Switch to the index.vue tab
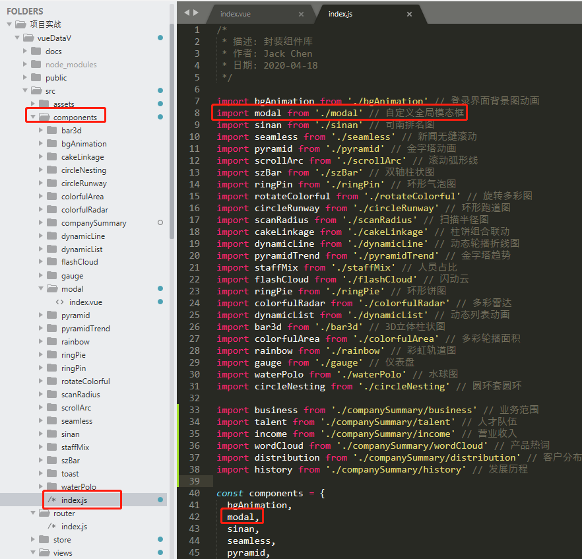This screenshot has width=582, height=559. click(x=236, y=14)
